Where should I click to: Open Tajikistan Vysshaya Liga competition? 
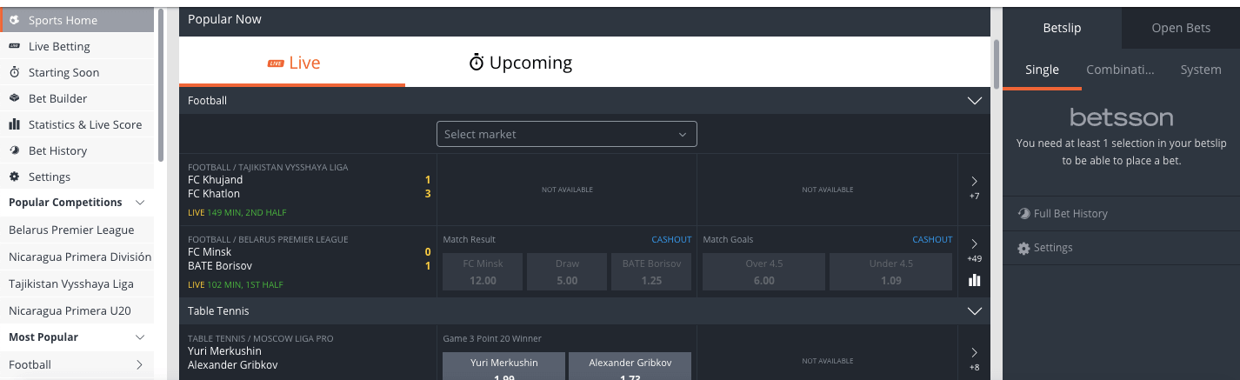click(x=77, y=283)
